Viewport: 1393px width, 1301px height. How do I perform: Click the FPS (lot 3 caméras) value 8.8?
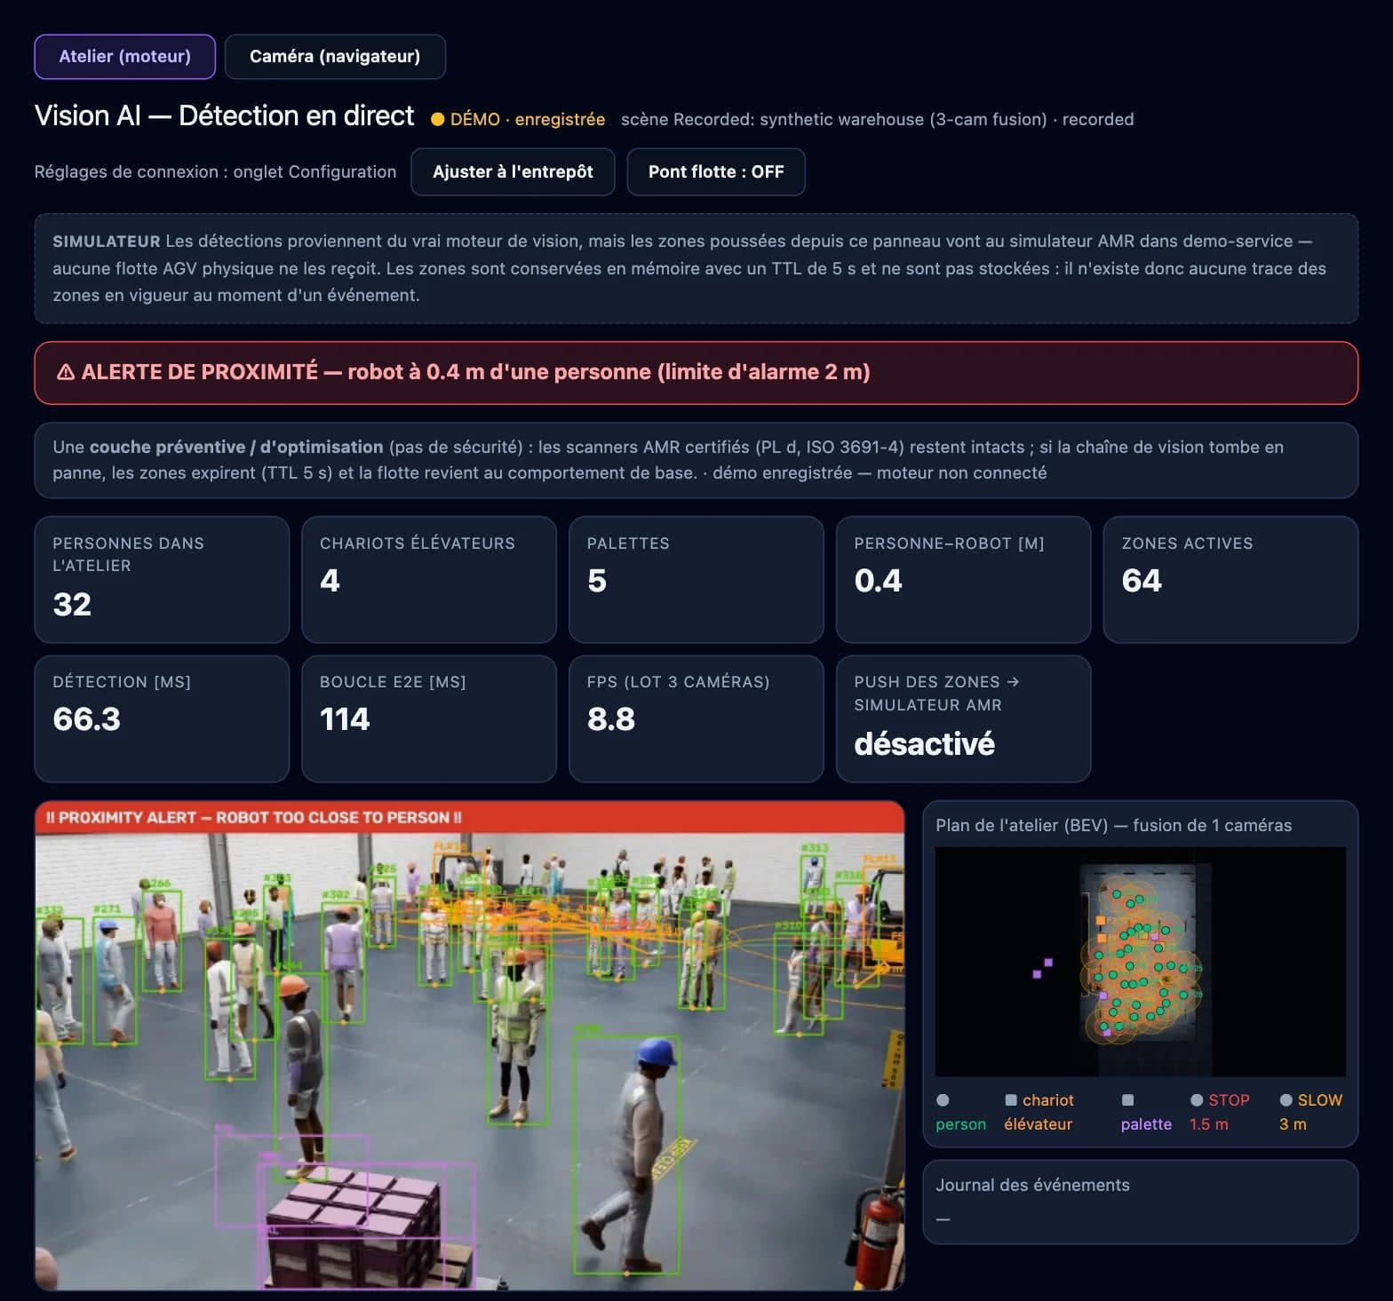611,719
